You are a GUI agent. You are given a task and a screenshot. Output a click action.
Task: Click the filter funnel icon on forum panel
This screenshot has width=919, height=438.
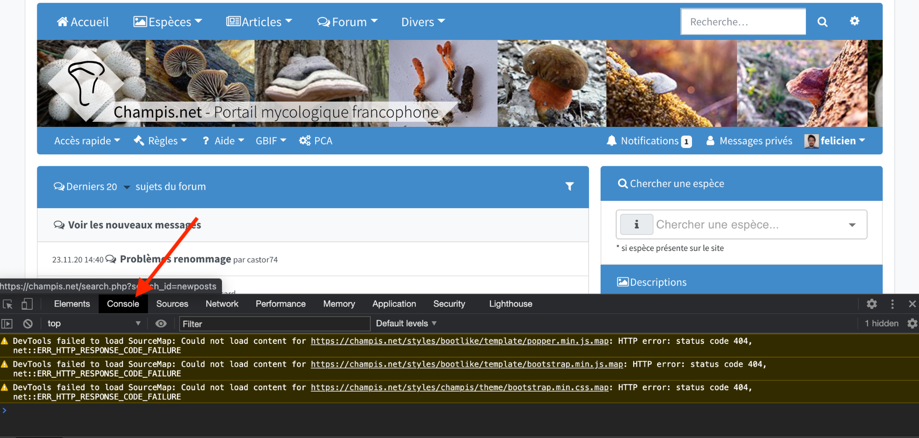(569, 186)
